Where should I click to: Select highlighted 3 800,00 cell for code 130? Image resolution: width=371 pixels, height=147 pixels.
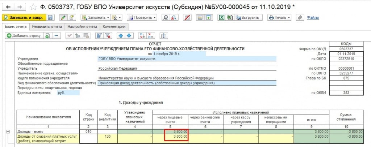coord(176,137)
